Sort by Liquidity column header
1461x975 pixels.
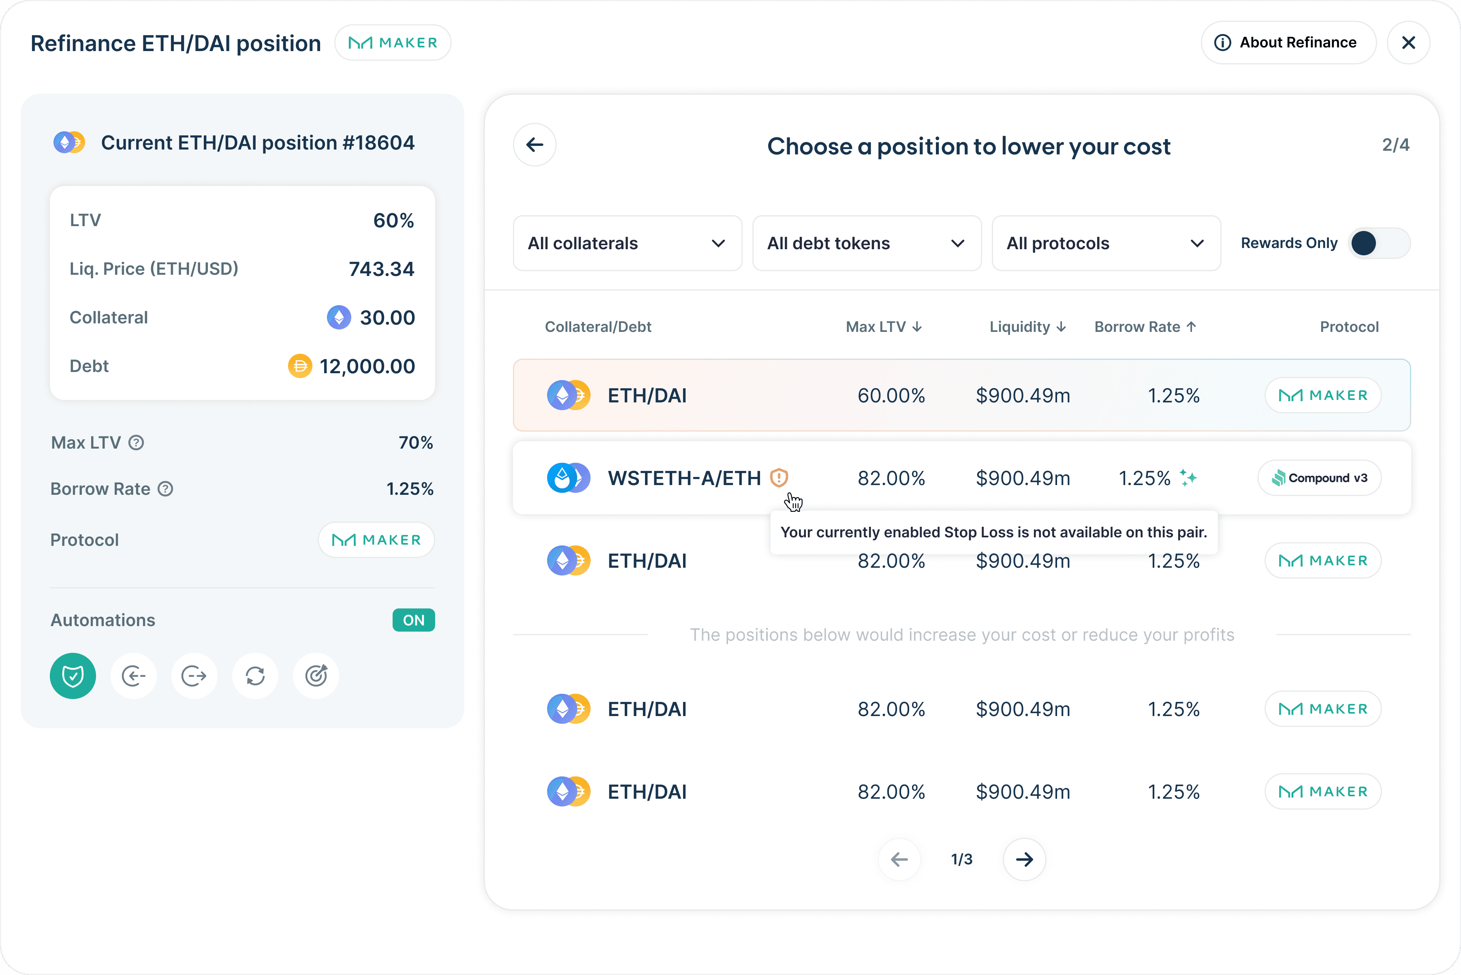tap(1027, 327)
